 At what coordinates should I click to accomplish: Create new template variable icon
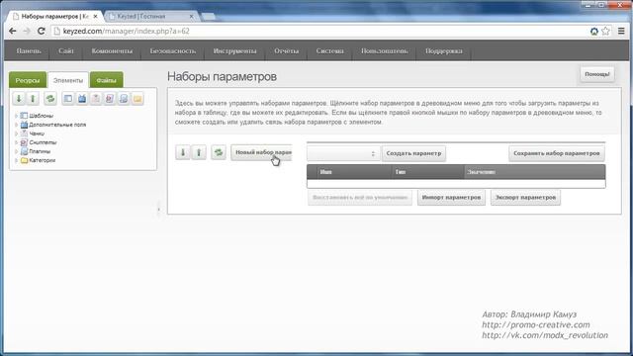(82, 99)
